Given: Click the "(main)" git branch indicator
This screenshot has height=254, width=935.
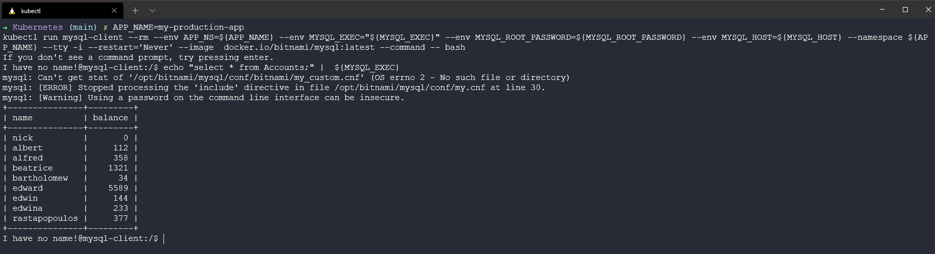Looking at the screenshot, I should 83,27.
